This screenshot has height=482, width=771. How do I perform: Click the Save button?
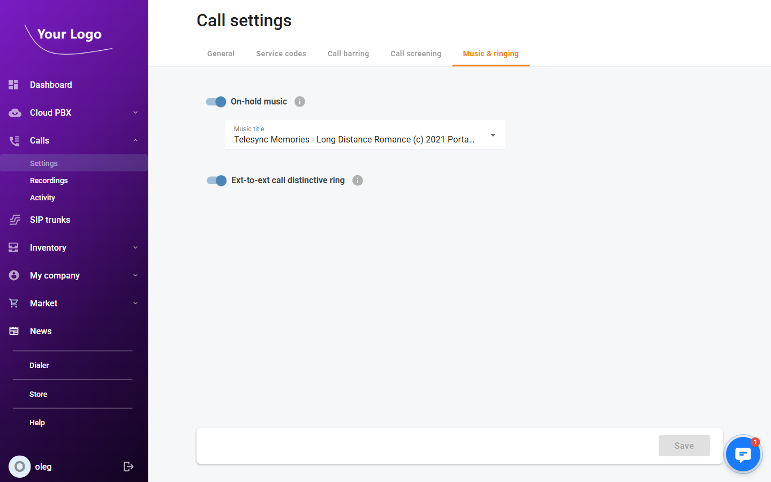(684, 445)
